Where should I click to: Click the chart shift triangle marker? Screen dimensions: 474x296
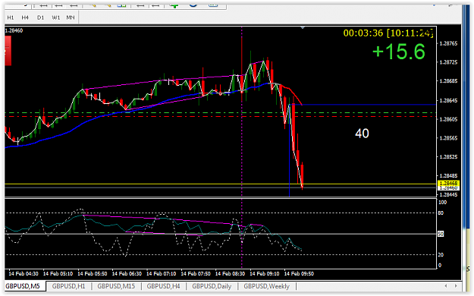(x=303, y=28)
